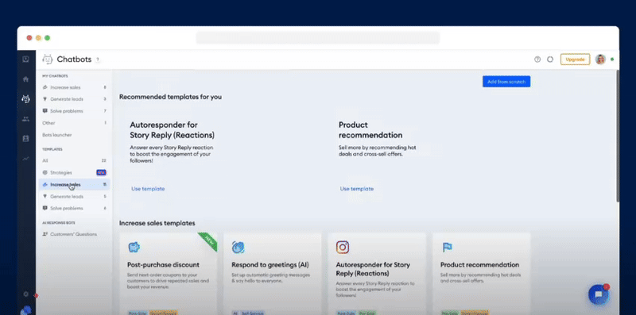The image size is (636, 315).
Task: Click the flag icon on Product recommendation card
Action: coord(447,247)
